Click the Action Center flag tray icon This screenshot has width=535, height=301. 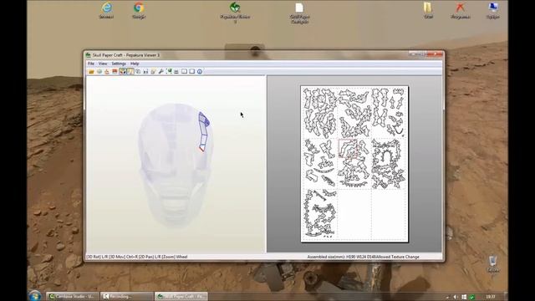[464, 297]
